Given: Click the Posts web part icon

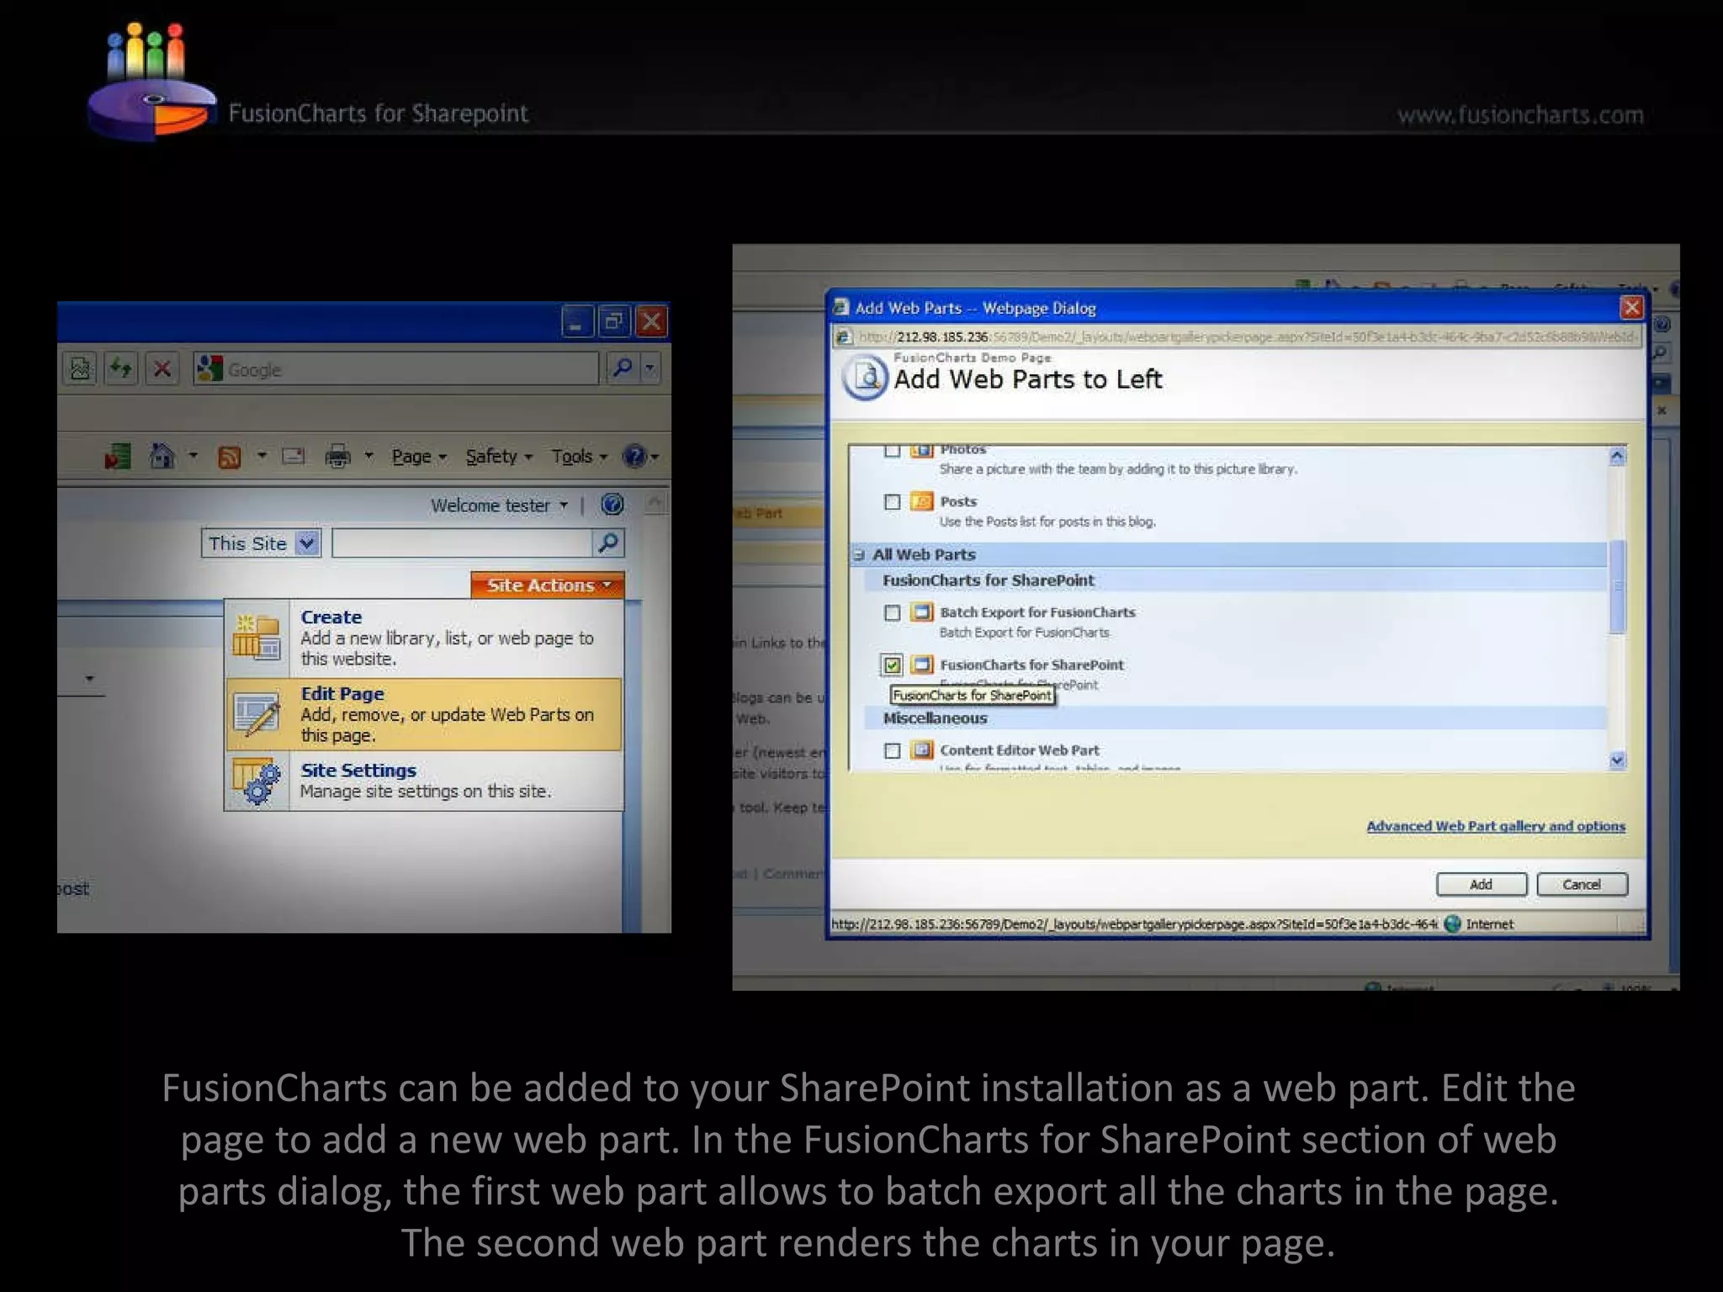Looking at the screenshot, I should (x=922, y=501).
